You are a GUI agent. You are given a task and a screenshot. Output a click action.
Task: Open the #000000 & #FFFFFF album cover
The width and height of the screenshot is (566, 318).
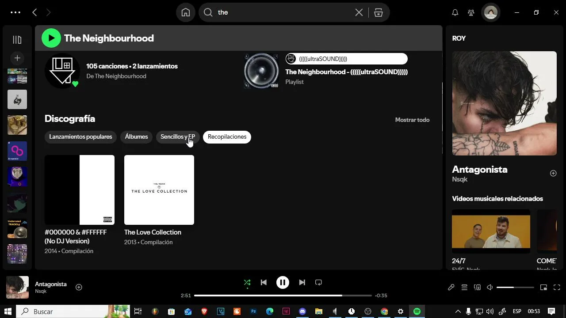tap(80, 190)
